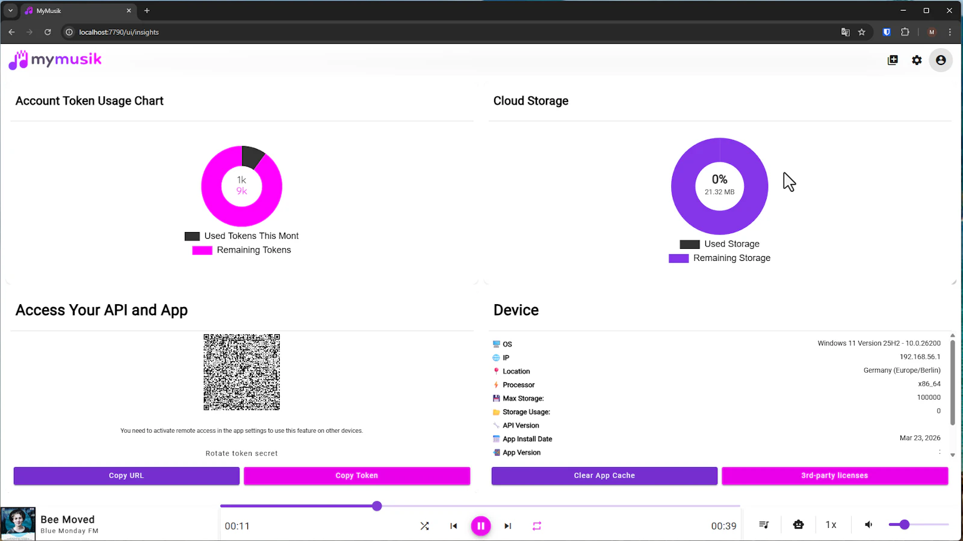
Task: Click the Mar 23, 2026 date
Action: 920,438
